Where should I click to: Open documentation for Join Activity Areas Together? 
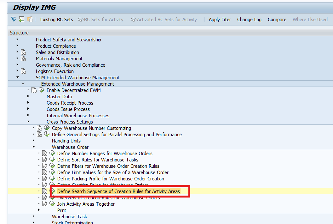click(45, 204)
